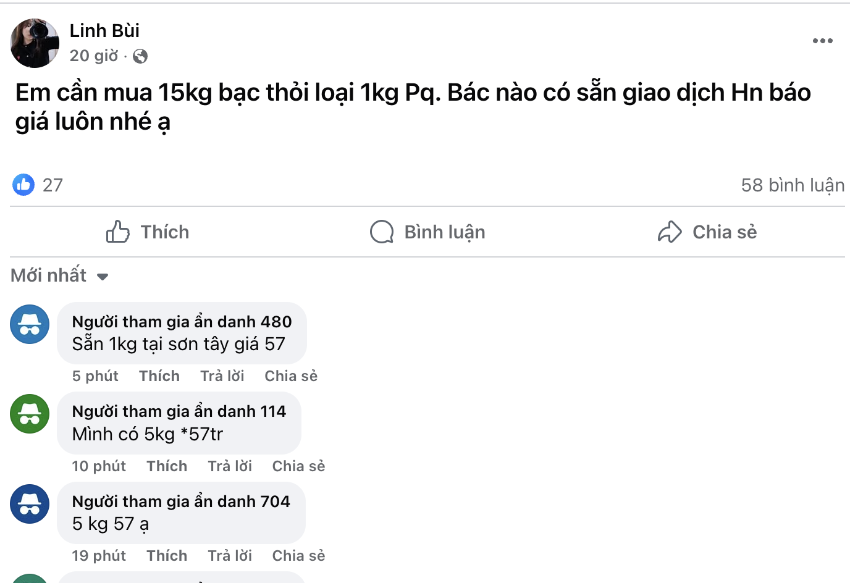Viewport: 850px width, 583px height.
Task: Click anonymous participant 704's dark blue avatar
Action: 30,504
